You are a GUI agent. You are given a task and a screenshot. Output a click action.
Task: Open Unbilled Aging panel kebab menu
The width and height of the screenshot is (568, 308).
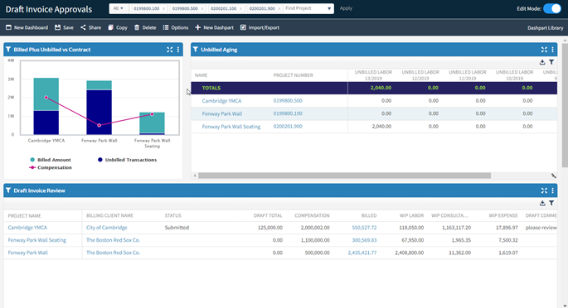click(553, 50)
